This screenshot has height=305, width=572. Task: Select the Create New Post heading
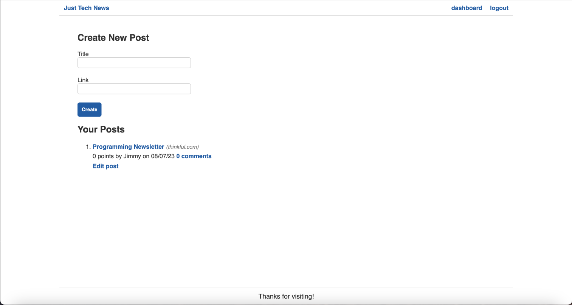click(113, 38)
